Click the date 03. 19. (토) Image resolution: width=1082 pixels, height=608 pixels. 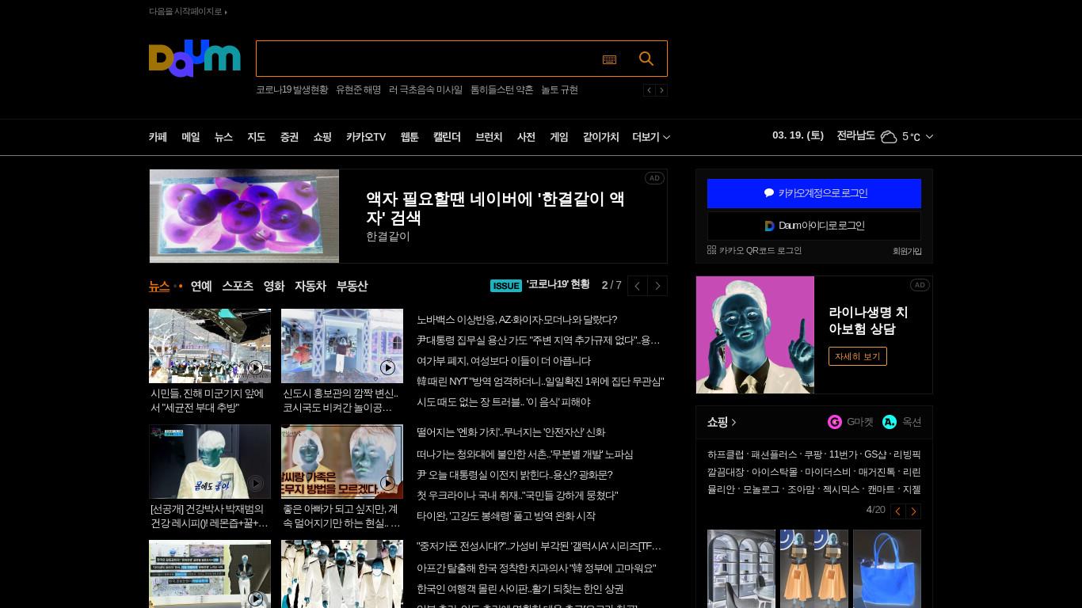coord(798,135)
